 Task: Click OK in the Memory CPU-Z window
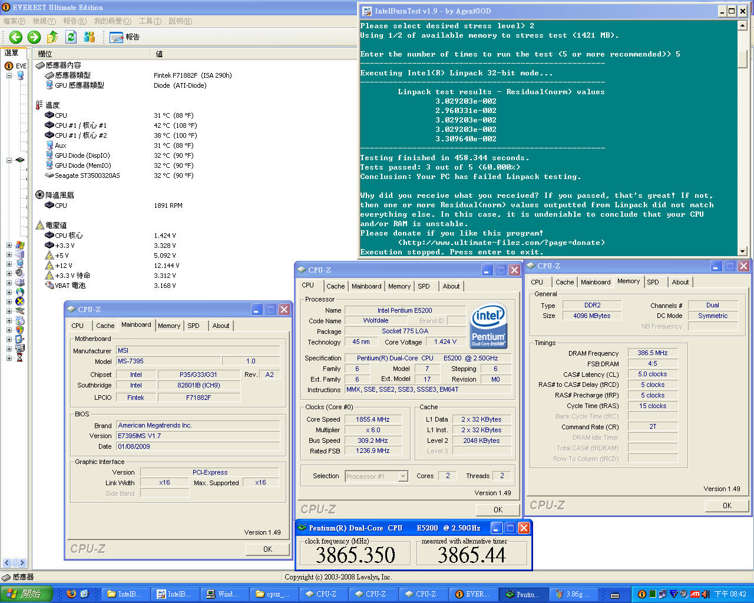[x=727, y=506]
